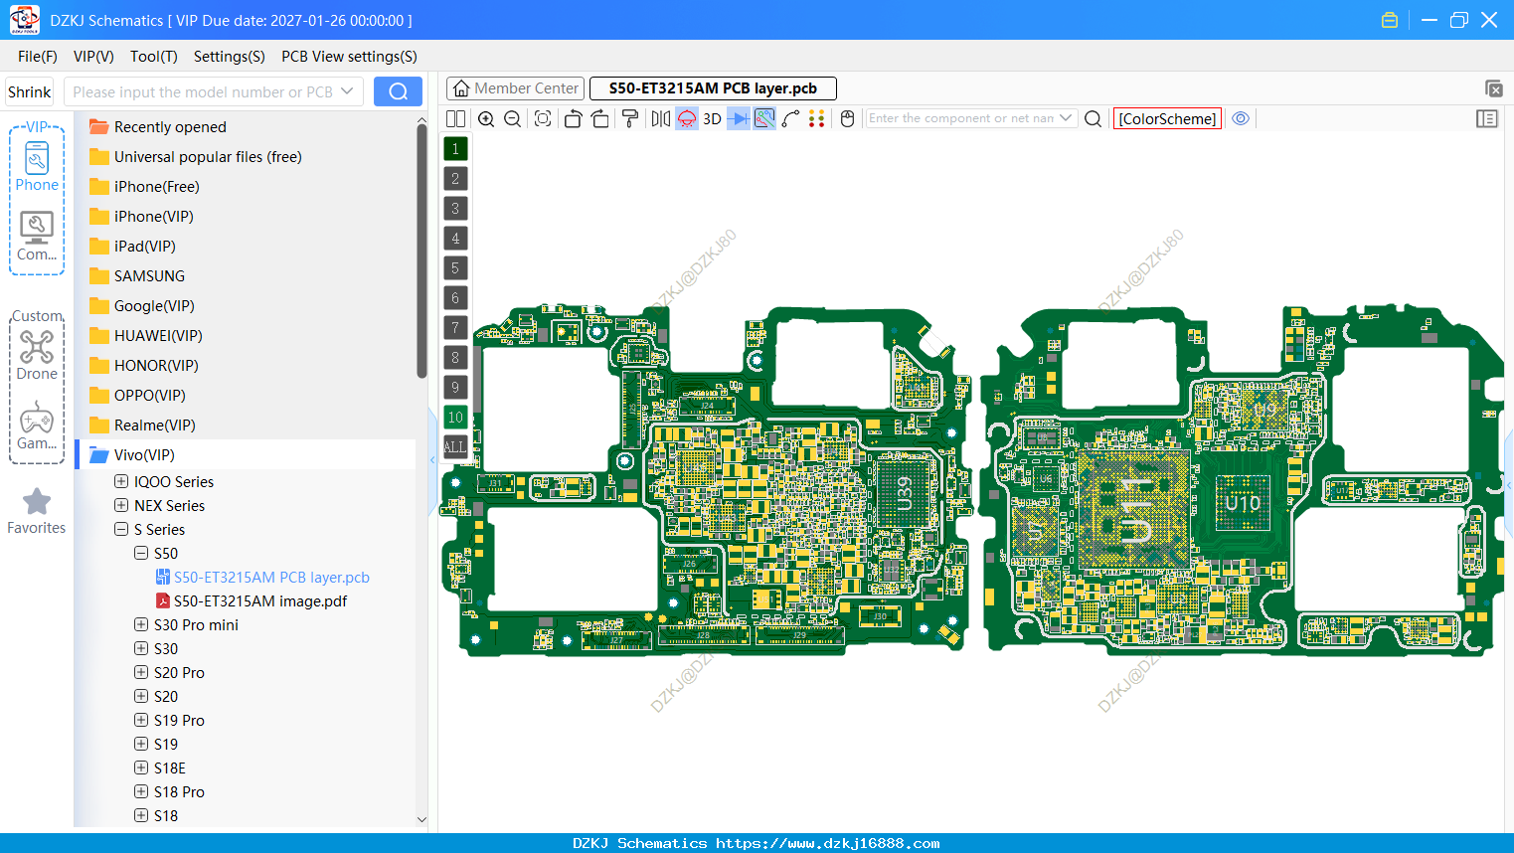The height and width of the screenshot is (853, 1514).
Task: Zoom in on the PCB view
Action: click(x=486, y=118)
